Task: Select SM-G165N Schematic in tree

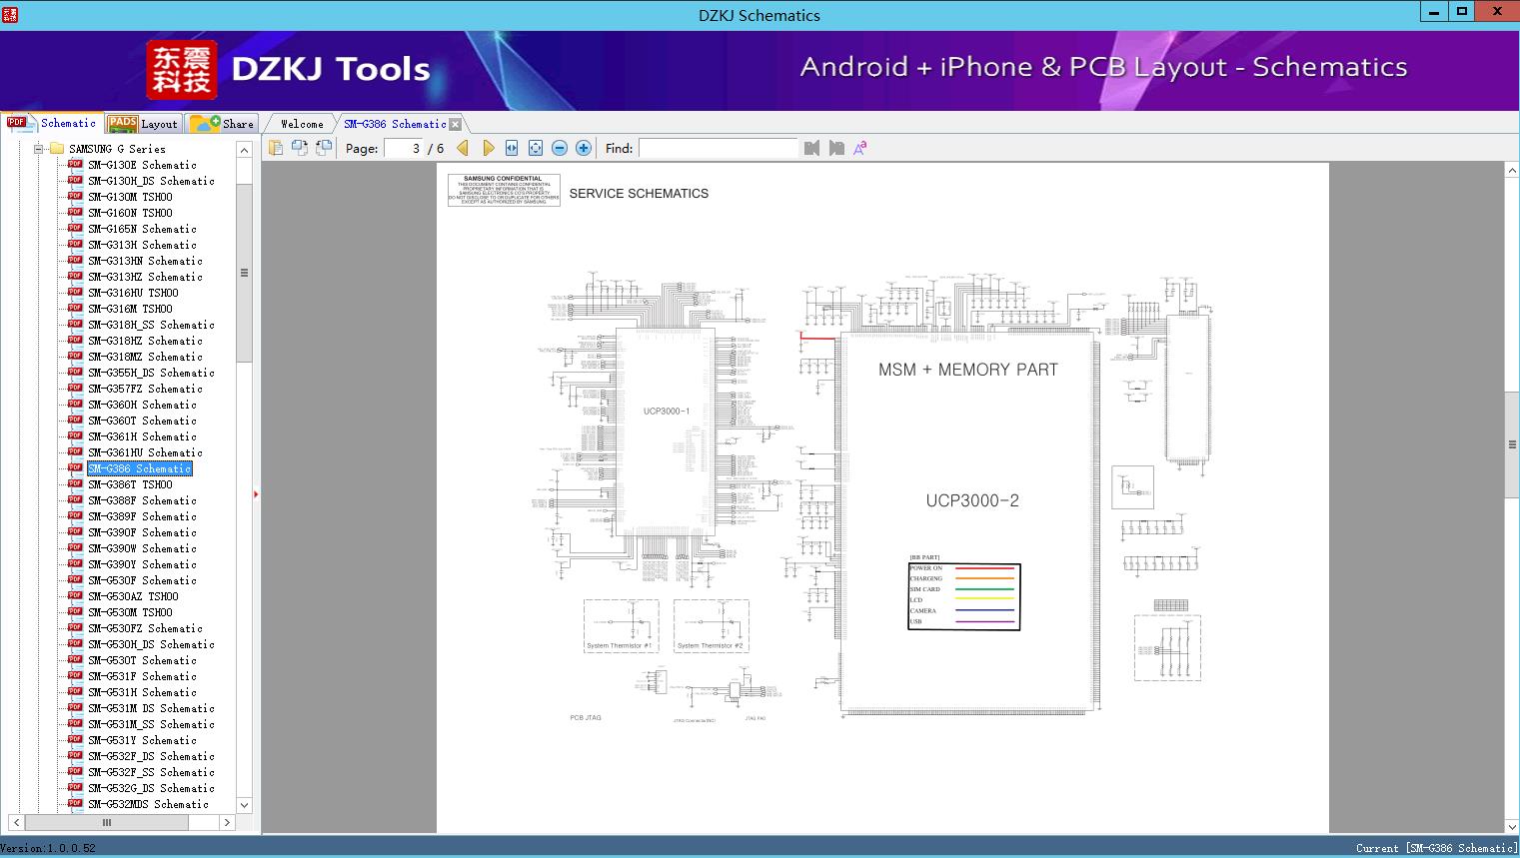Action: coord(142,229)
